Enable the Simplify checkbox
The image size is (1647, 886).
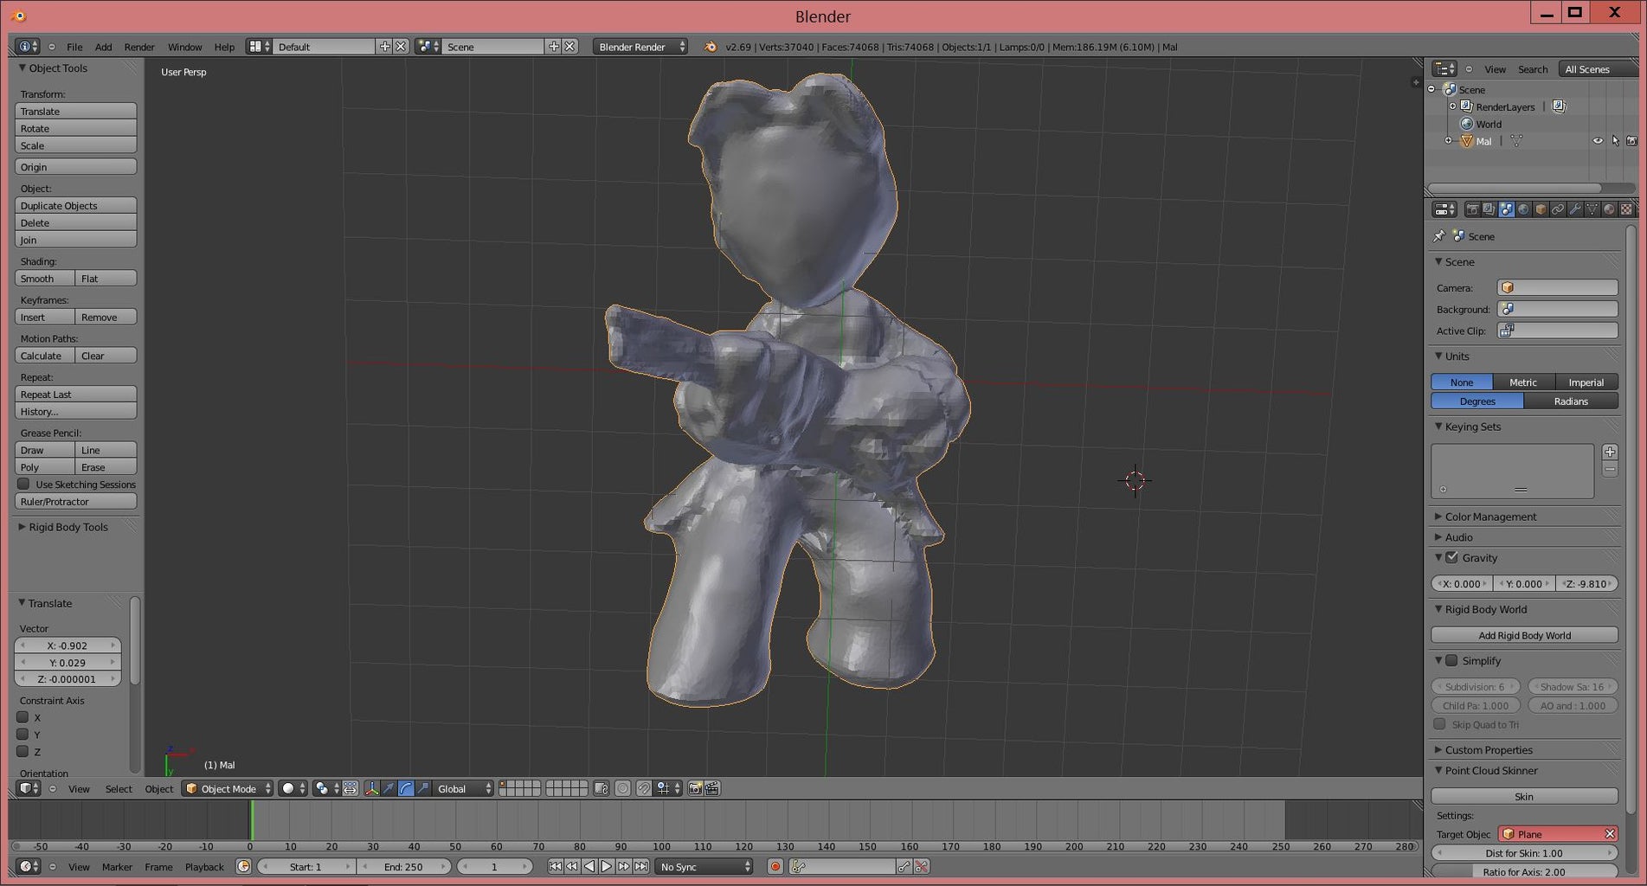pos(1452,660)
